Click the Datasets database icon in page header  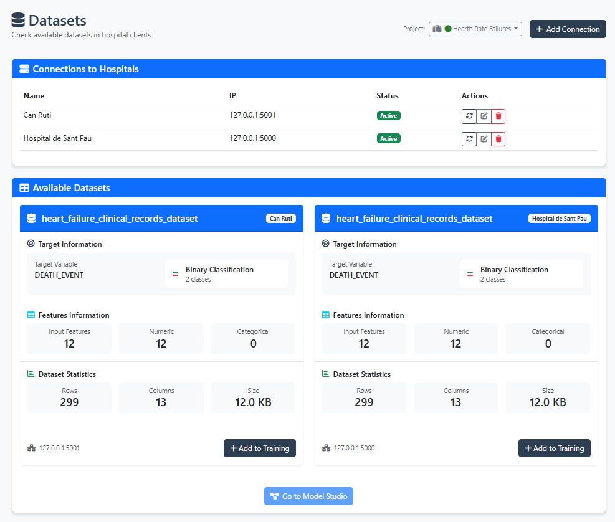[x=19, y=19]
